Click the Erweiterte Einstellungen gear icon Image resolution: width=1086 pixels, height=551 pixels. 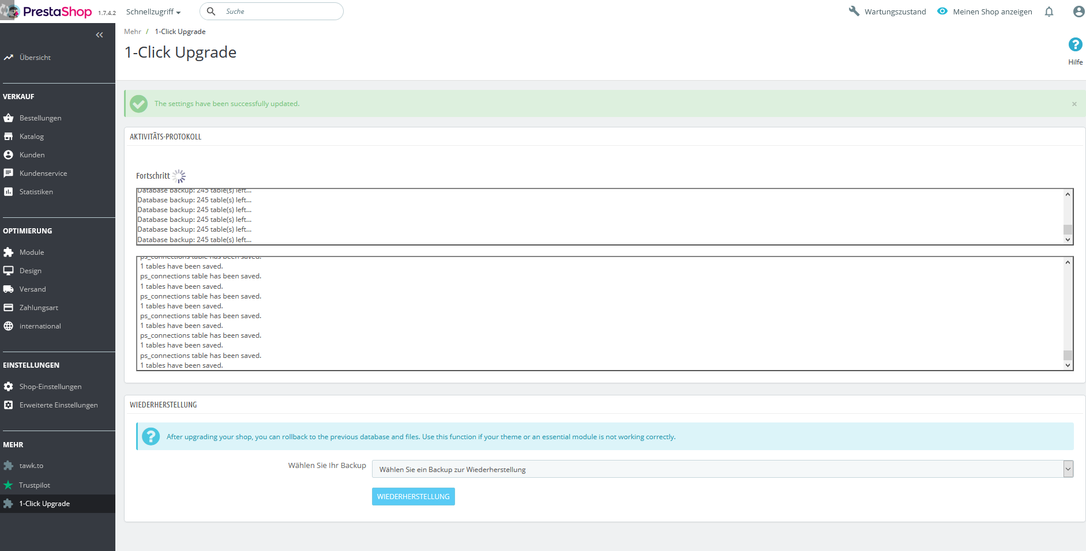9,405
